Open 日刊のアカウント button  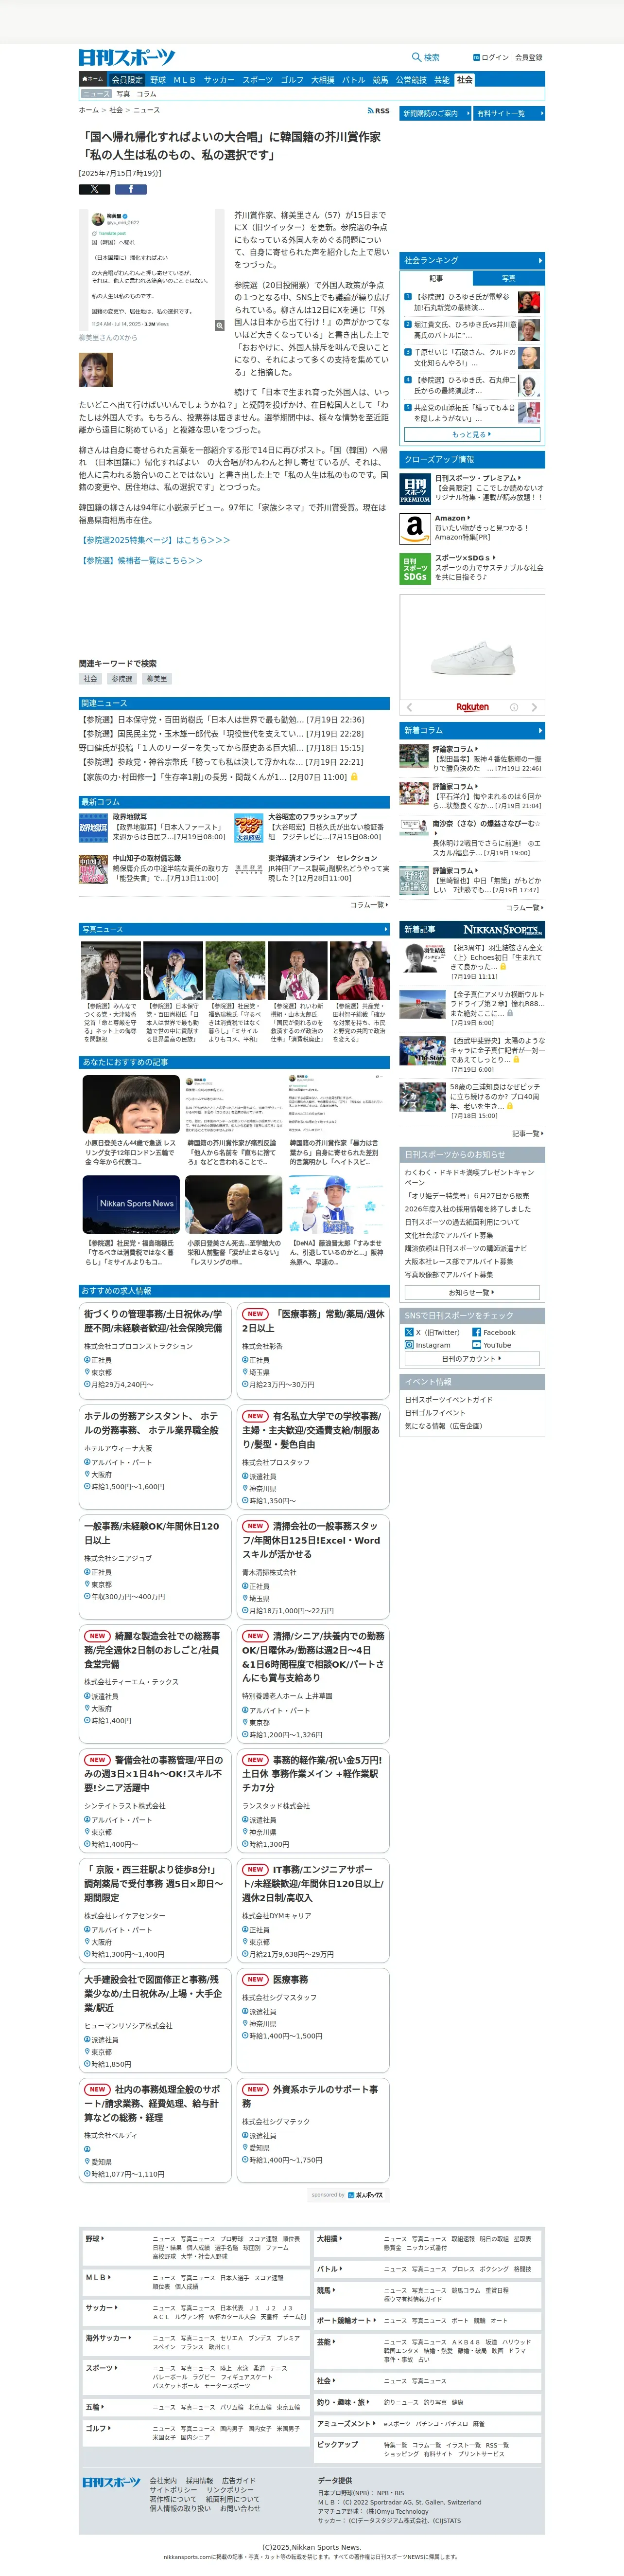click(x=471, y=1358)
